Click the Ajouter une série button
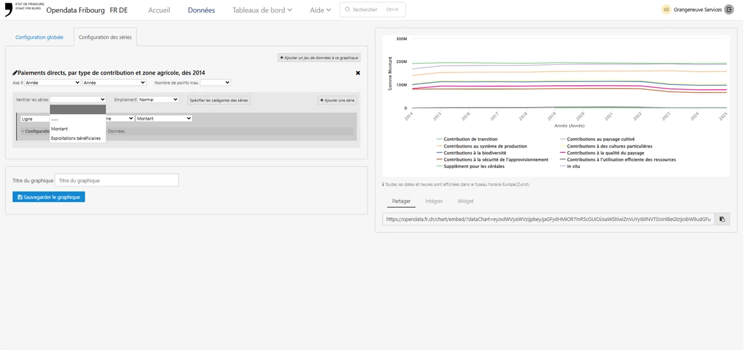Image resolution: width=744 pixels, height=352 pixels. 338,100
